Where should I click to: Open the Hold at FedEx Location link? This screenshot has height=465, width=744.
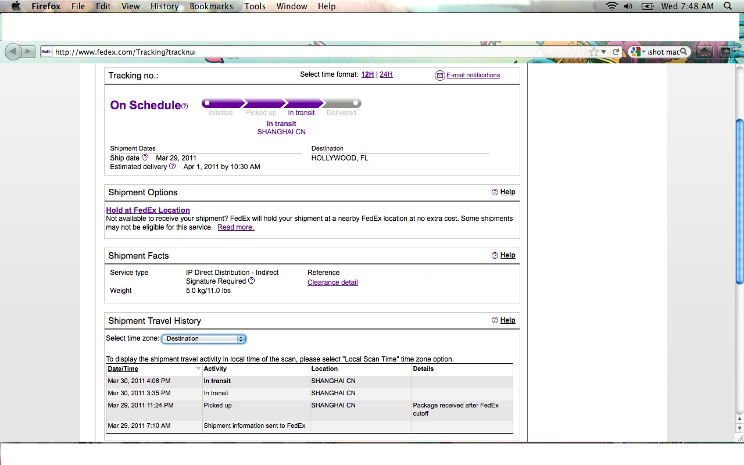tap(148, 210)
